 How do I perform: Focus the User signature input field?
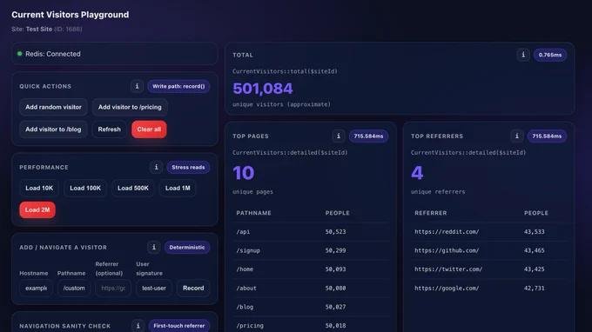[154, 288]
